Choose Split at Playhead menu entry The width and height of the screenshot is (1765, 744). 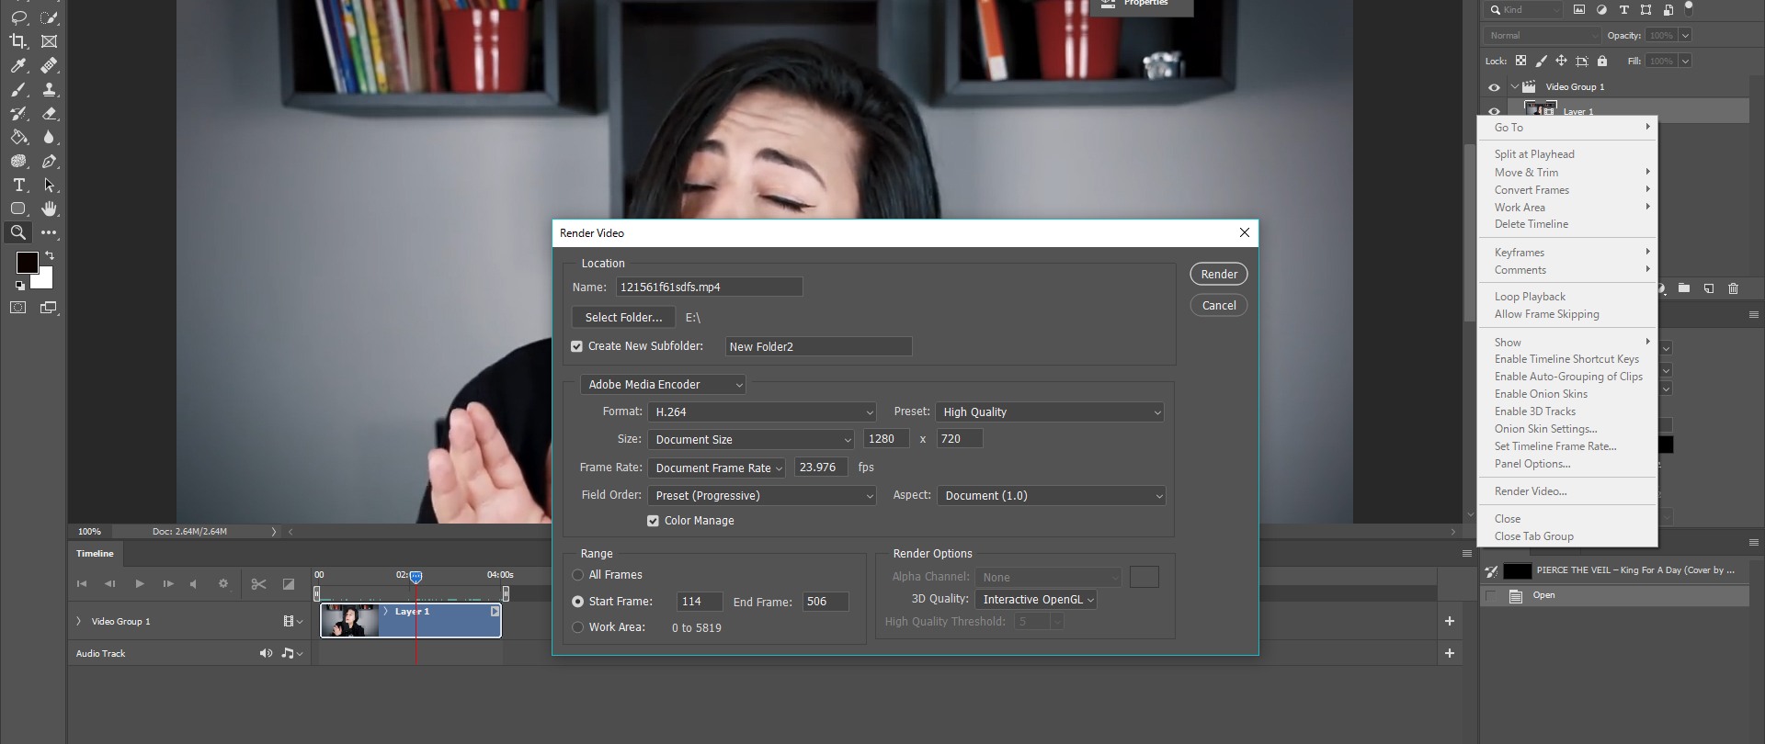click(x=1533, y=154)
